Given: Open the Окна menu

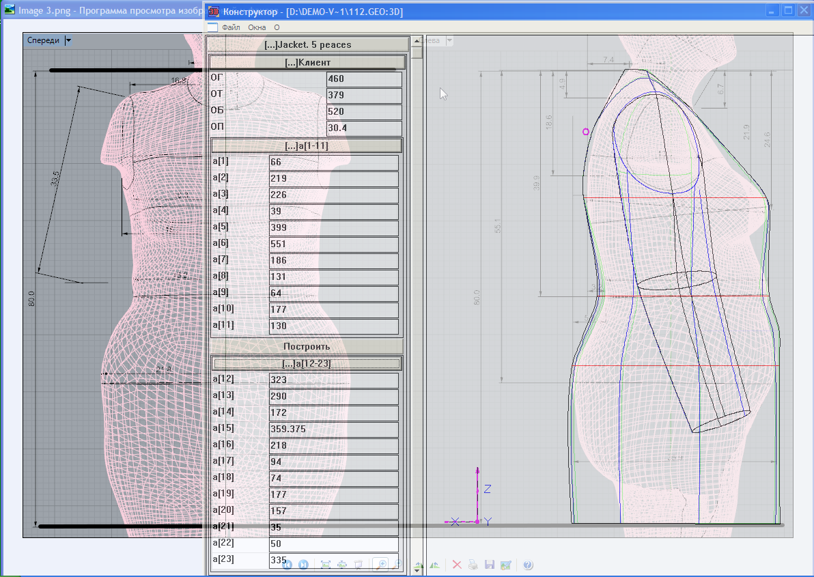Looking at the screenshot, I should (257, 27).
